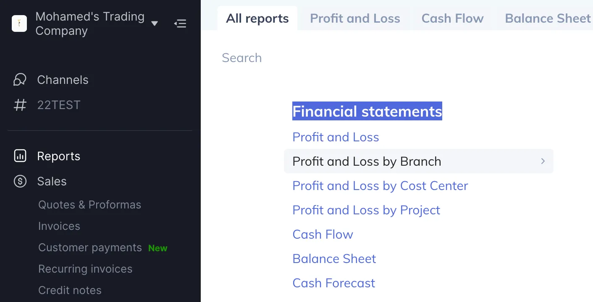Stay on the All reports tab
The height and width of the screenshot is (302, 593).
pyautogui.click(x=257, y=18)
